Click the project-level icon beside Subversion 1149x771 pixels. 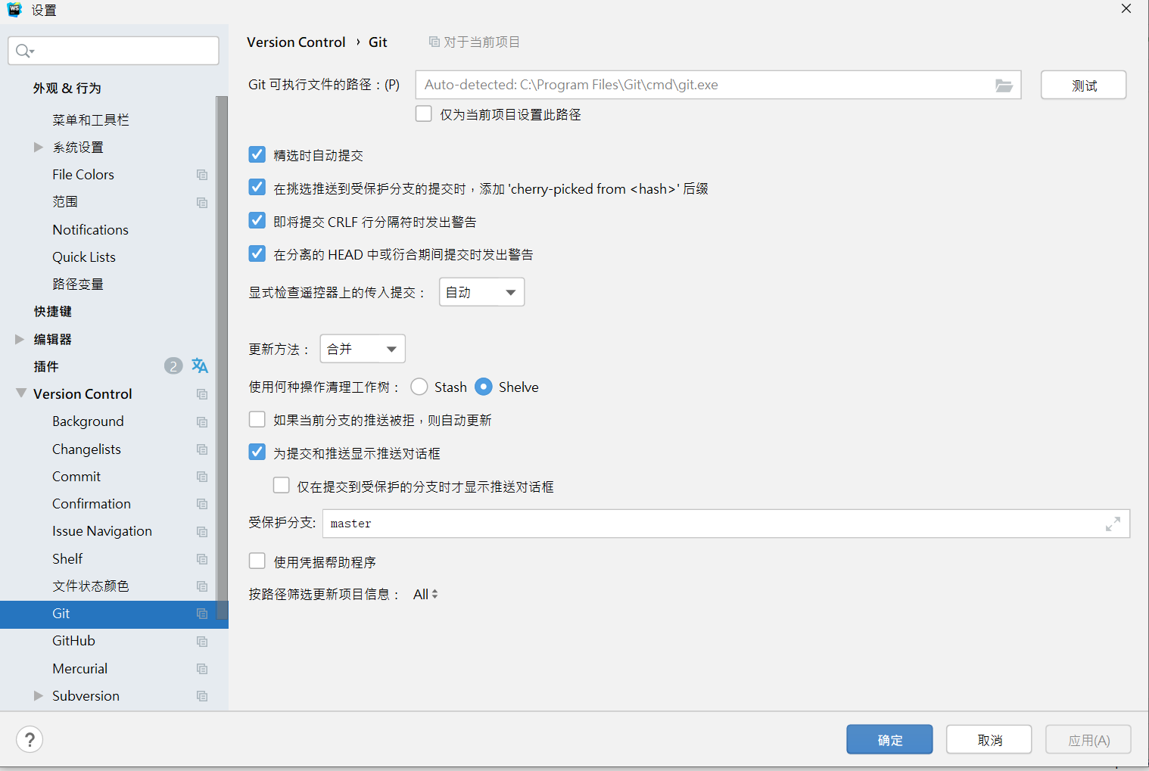[202, 696]
